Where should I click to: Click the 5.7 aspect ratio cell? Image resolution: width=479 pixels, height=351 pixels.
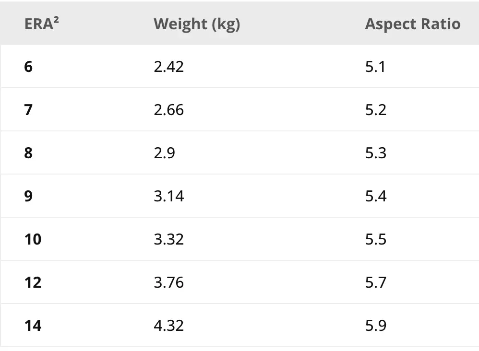(376, 282)
